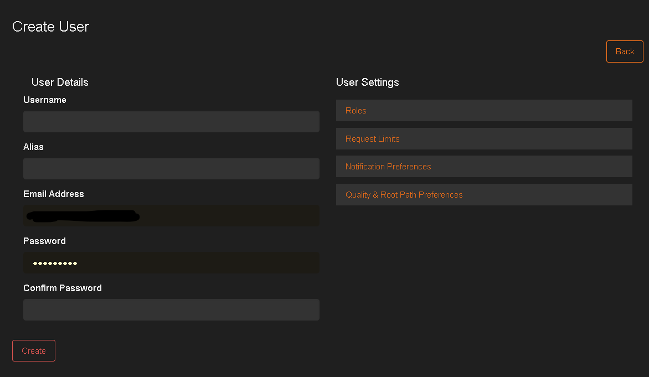Focus the Username input field
Image resolution: width=649 pixels, height=377 pixels.
tap(171, 121)
